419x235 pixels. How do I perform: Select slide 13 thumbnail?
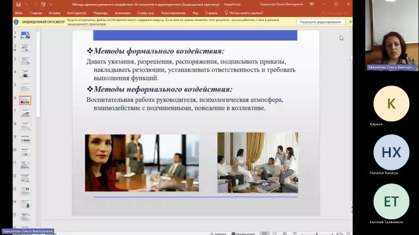(25, 191)
